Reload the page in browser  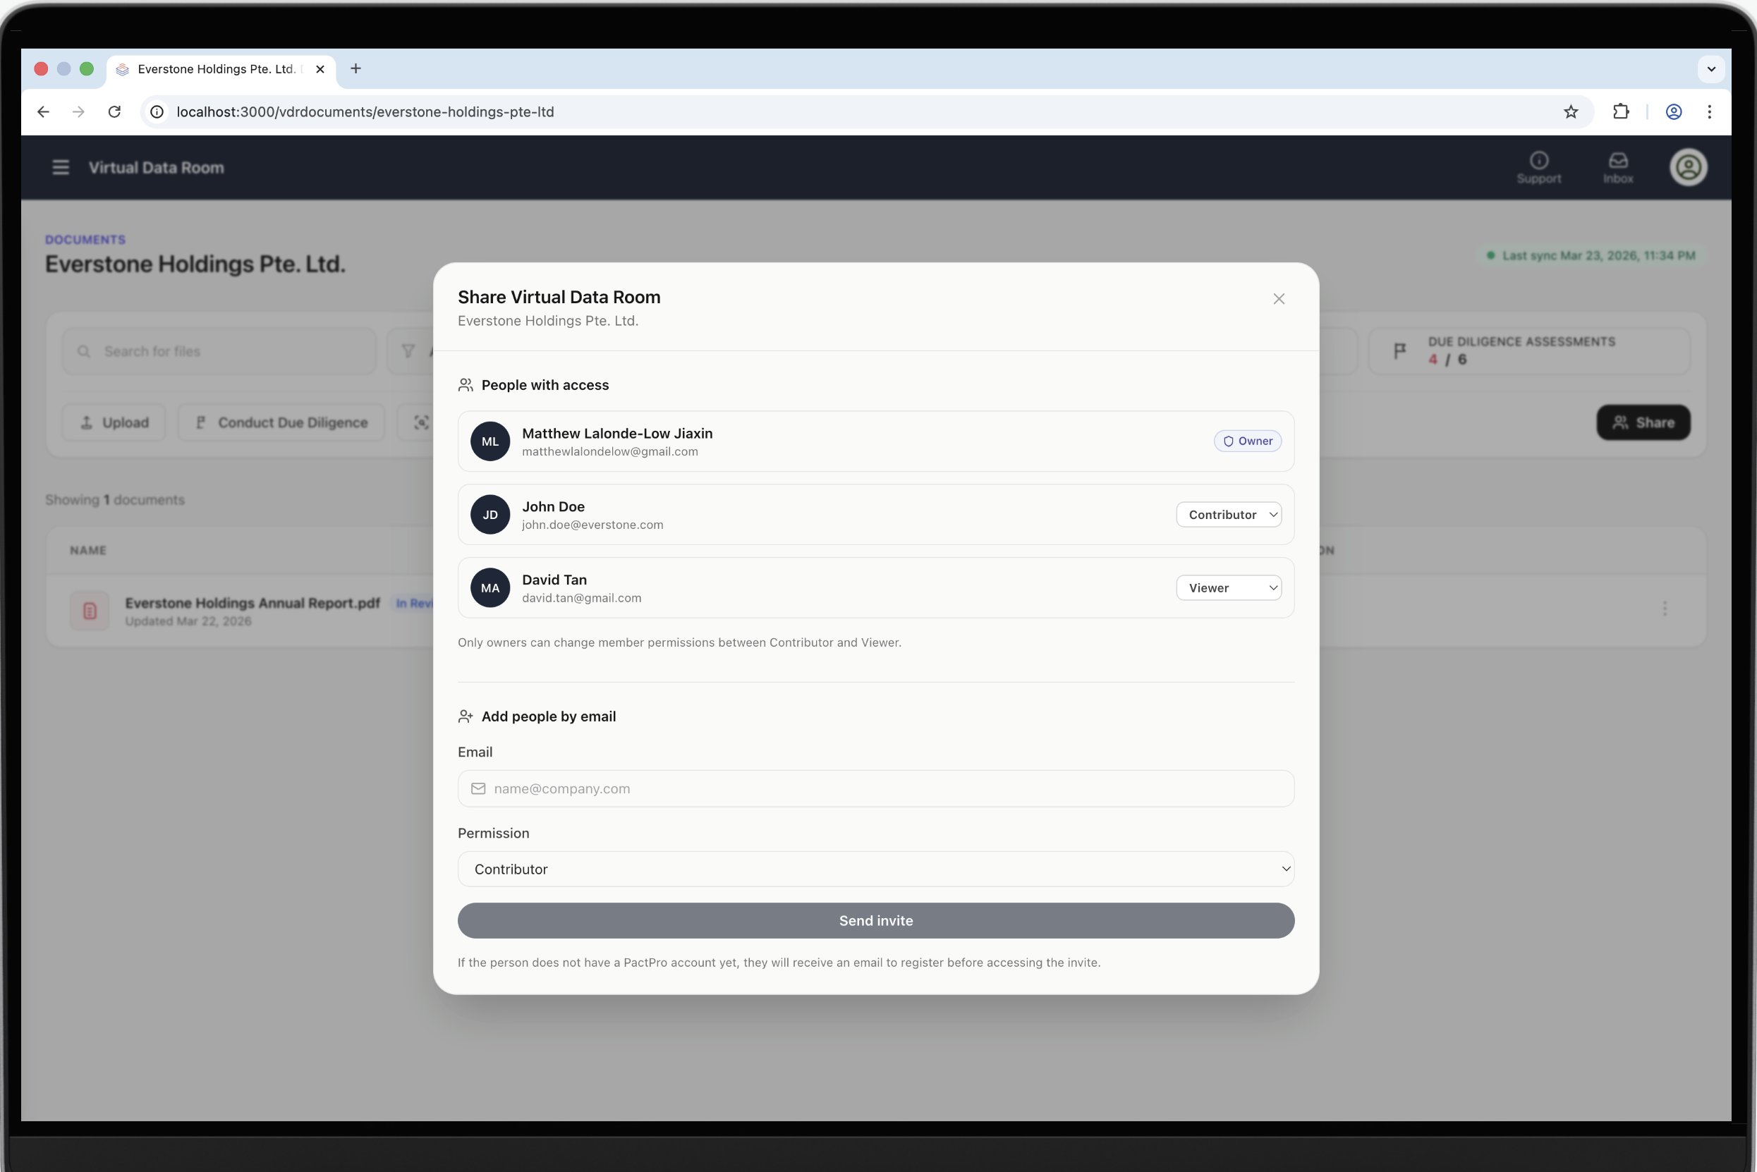coord(114,111)
